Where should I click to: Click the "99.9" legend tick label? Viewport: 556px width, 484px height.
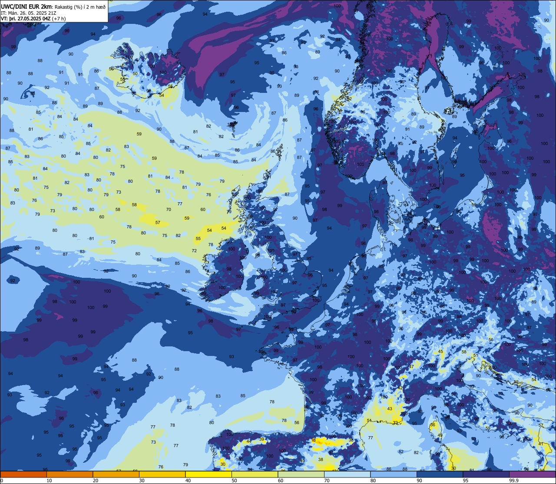click(x=514, y=481)
